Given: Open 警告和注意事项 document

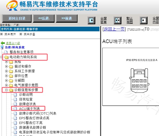Looking at the screenshot, I should pyautogui.click(x=21, y=52).
